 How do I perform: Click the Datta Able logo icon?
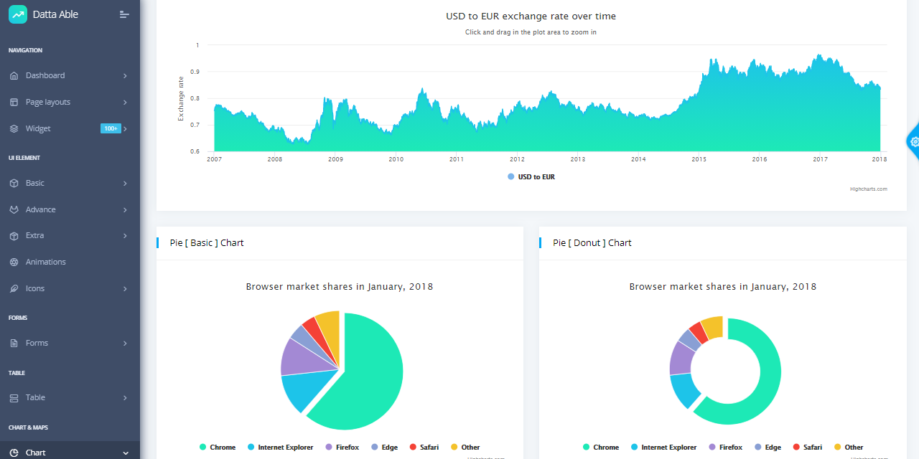click(17, 14)
